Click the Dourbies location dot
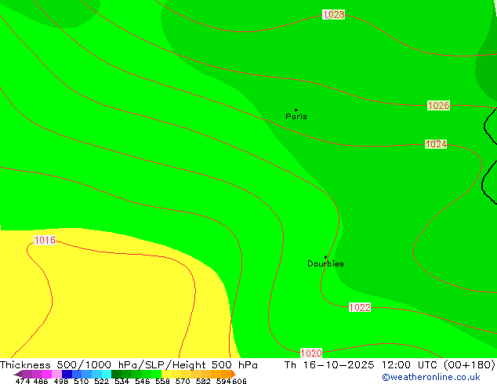497x384 pixels. (325, 257)
